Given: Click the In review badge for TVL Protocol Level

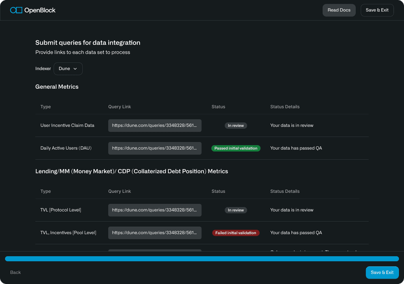Looking at the screenshot, I should click(236, 210).
